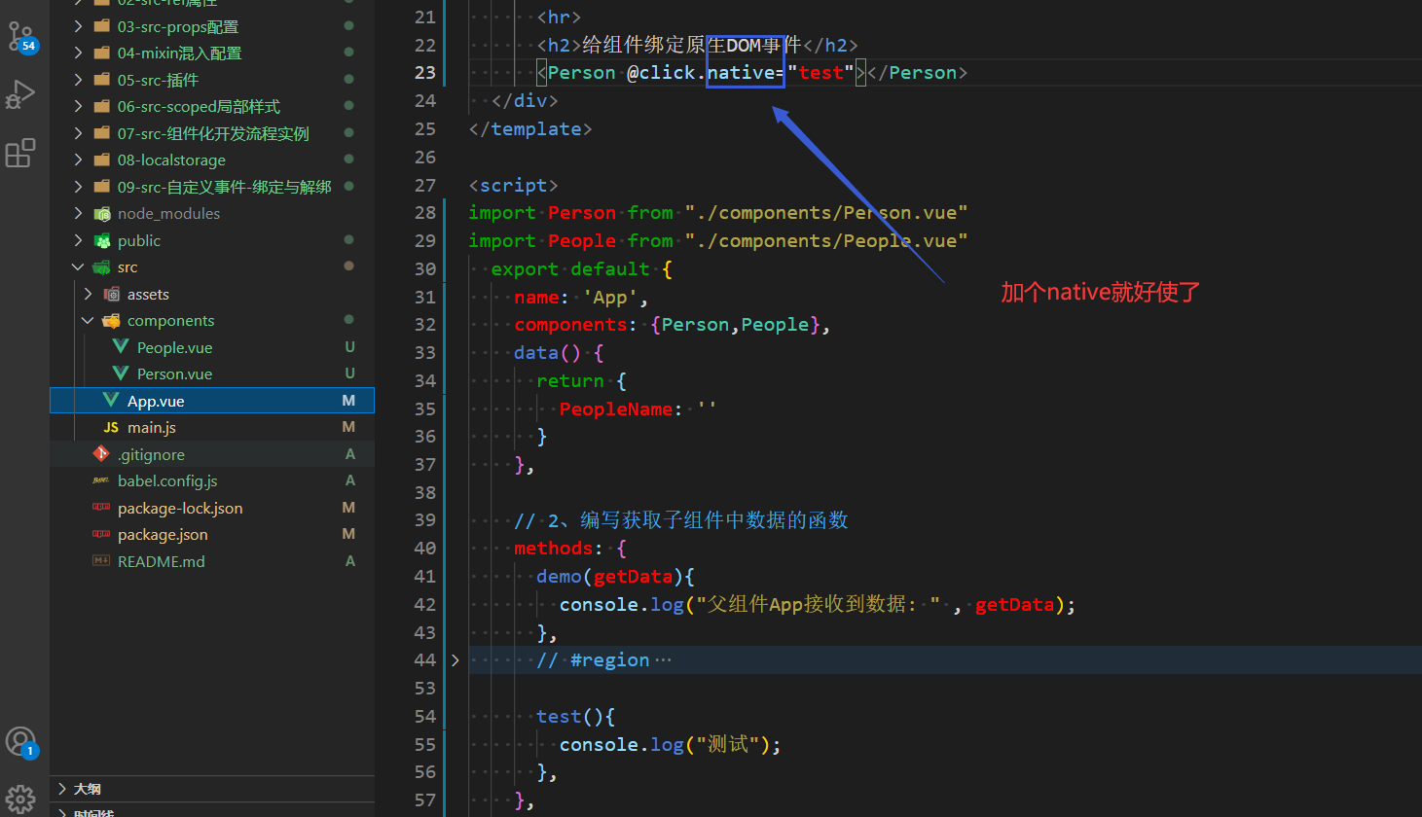Click git icon of .gitignore
The width and height of the screenshot is (1422, 817).
(x=101, y=454)
